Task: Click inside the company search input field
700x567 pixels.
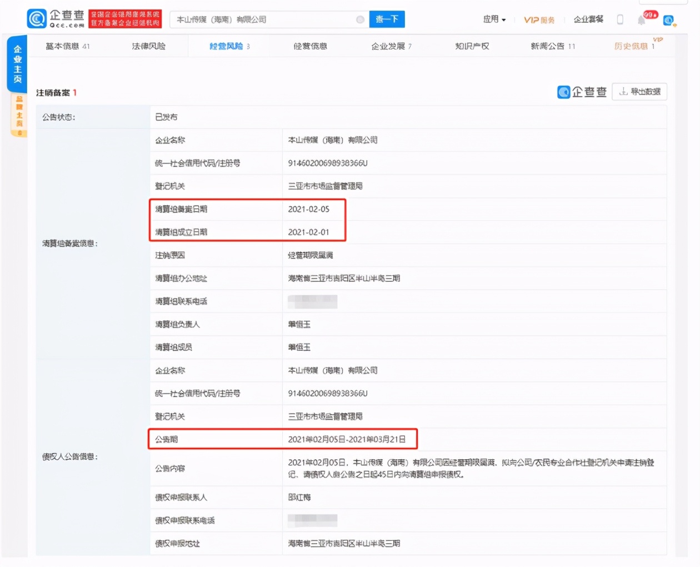Action: tap(261, 19)
